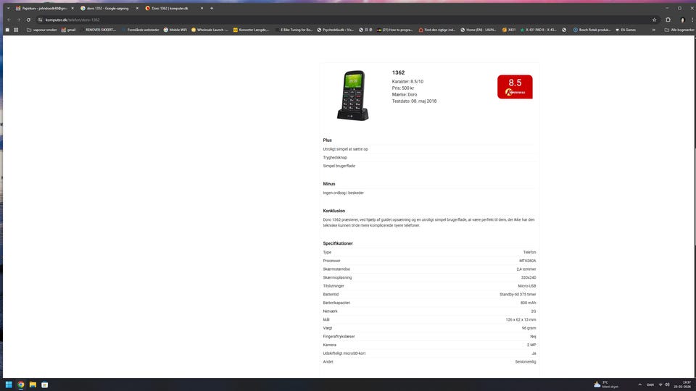696x391 pixels.
Task: Click the Mål value 126 x 62 x 13 mm
Action: click(521, 319)
